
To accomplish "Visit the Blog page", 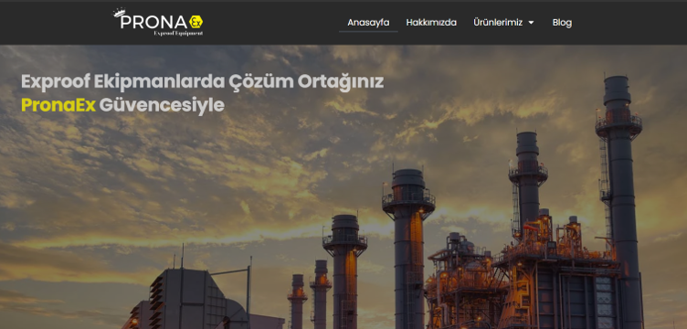I will coord(562,22).
